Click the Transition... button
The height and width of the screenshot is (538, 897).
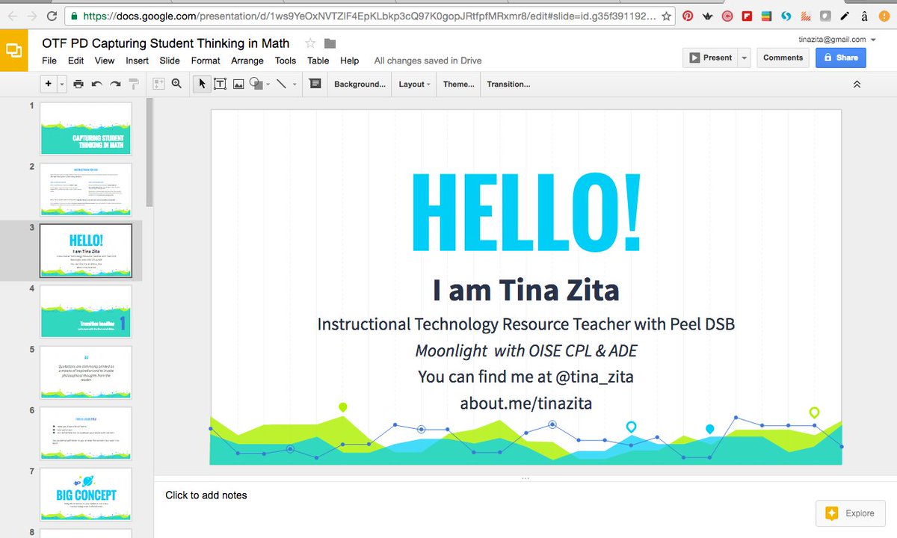[508, 84]
